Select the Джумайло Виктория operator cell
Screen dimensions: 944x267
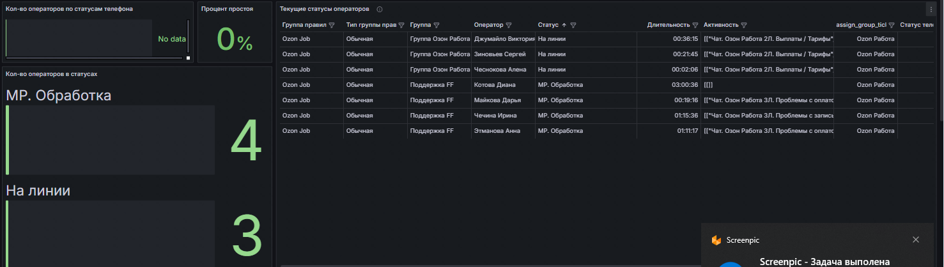click(x=504, y=39)
